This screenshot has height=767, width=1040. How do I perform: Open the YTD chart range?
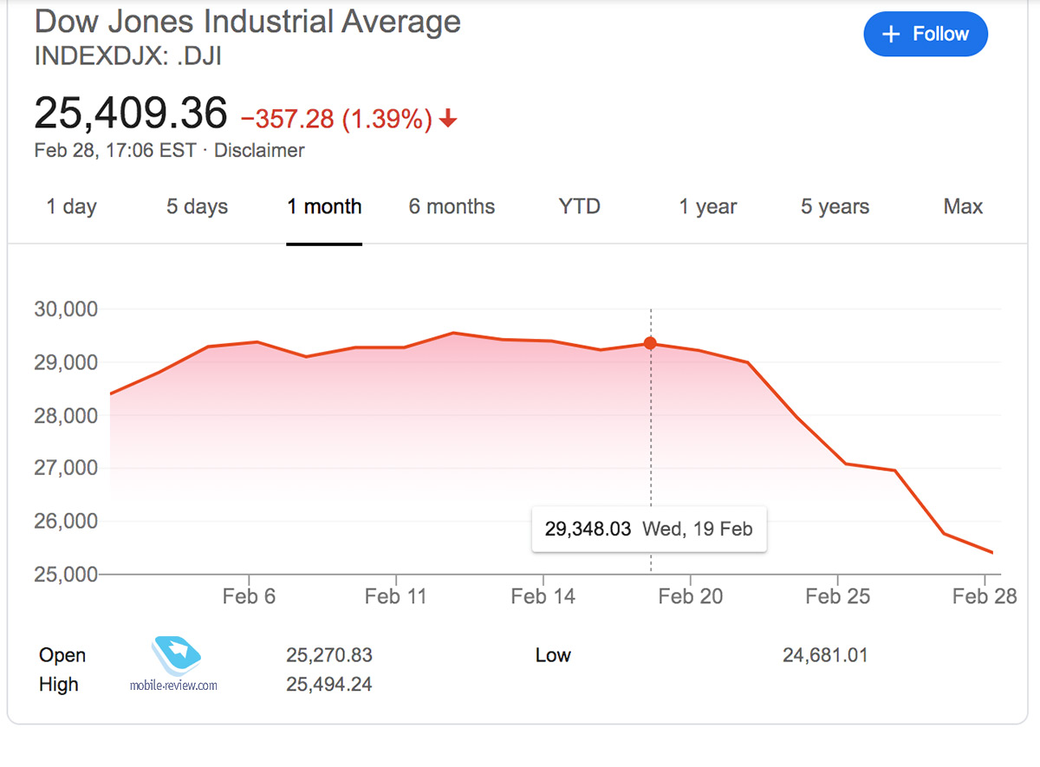point(580,207)
